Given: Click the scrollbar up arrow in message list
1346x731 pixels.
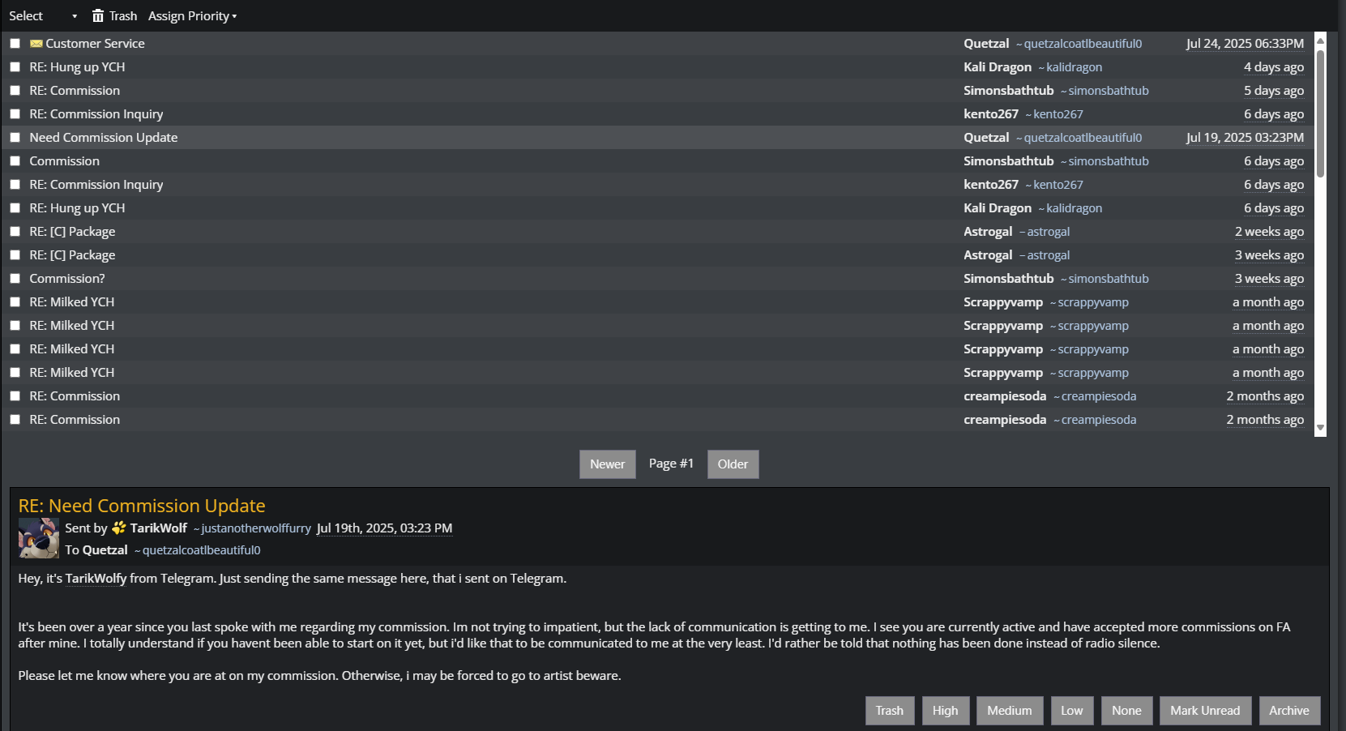Looking at the screenshot, I should [1320, 40].
